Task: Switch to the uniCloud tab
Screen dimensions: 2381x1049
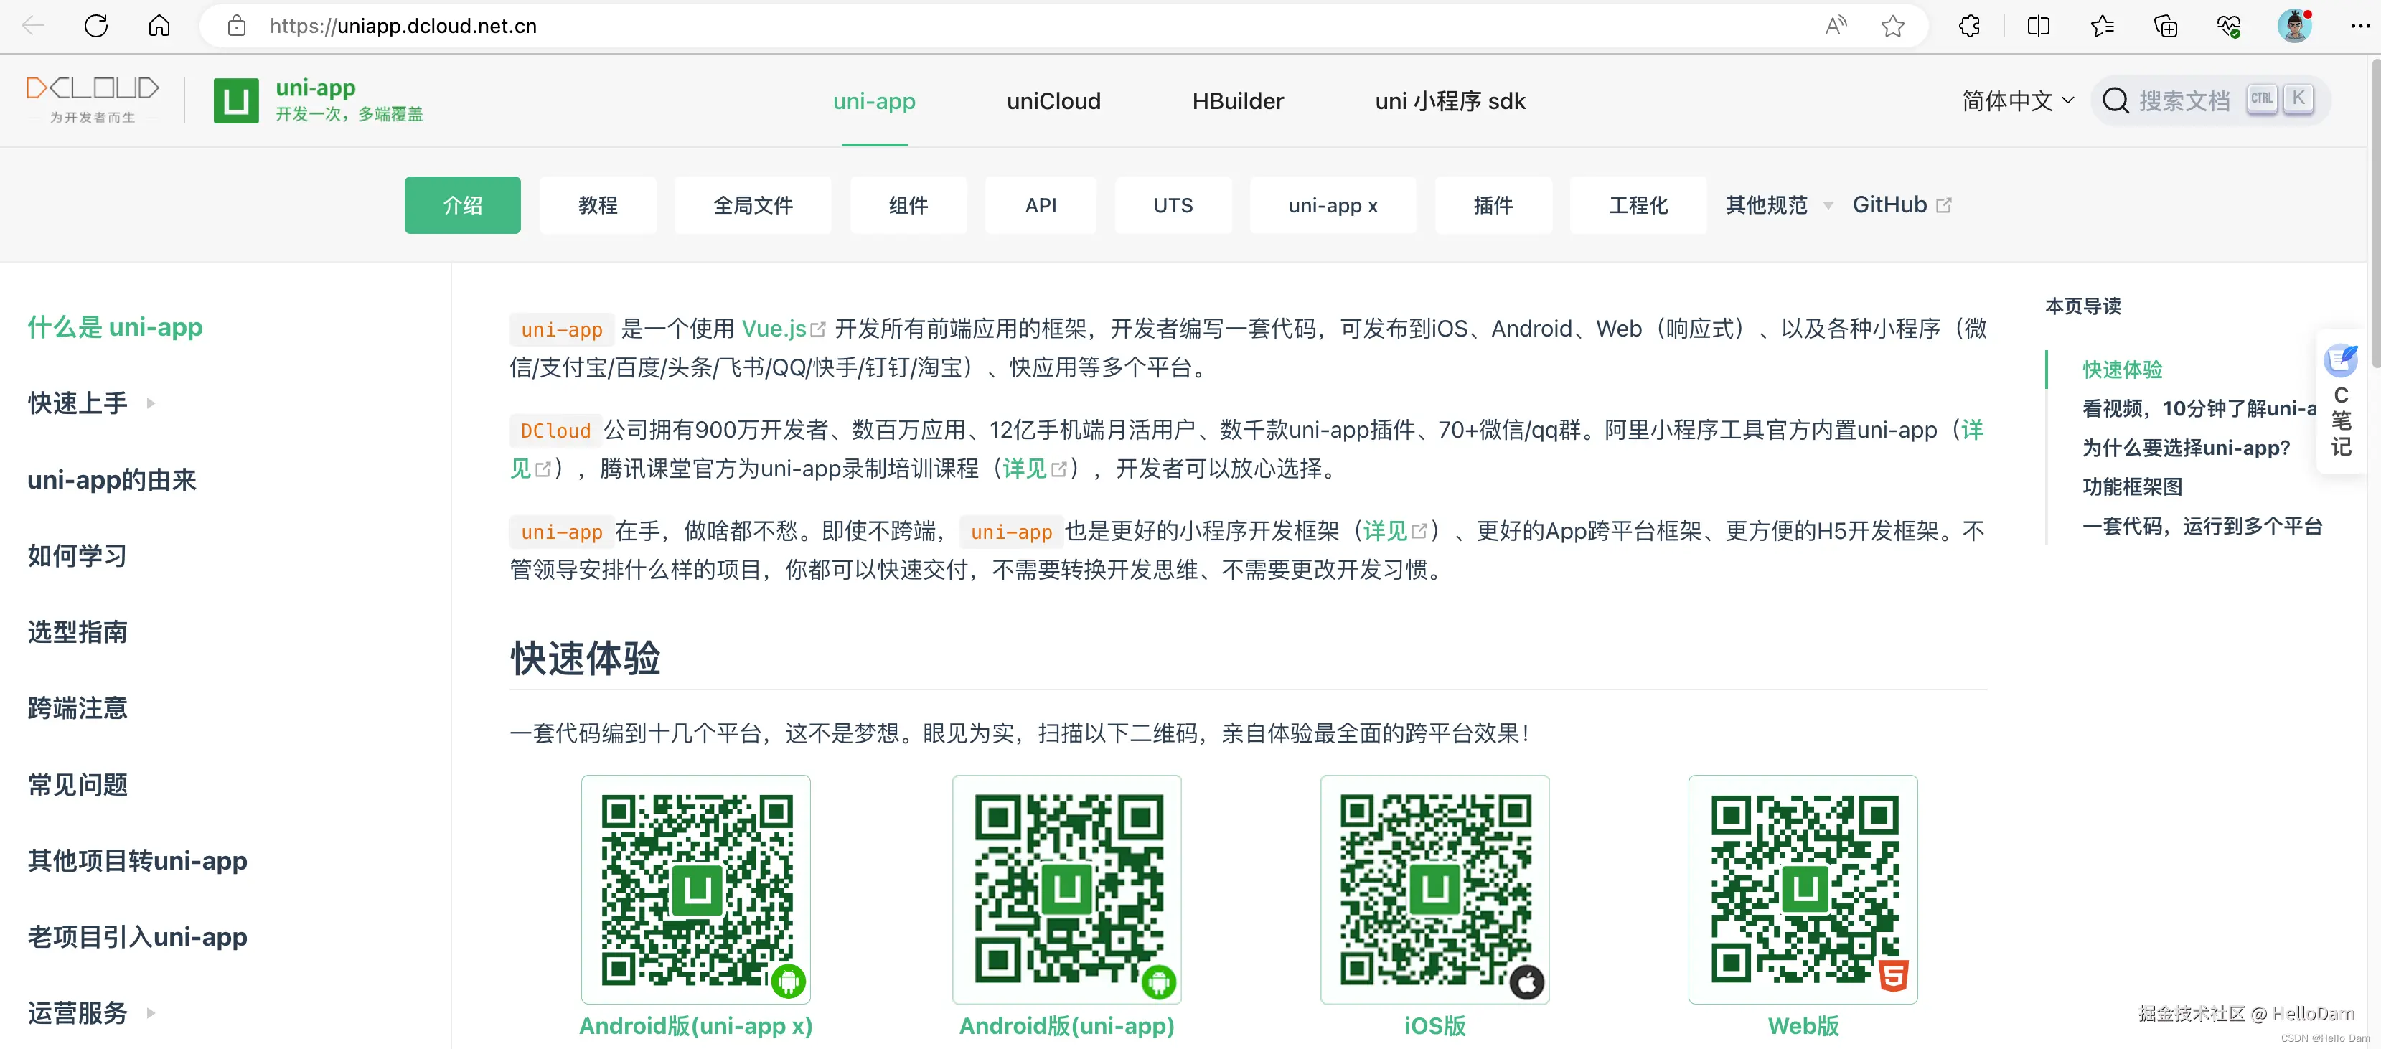Action: (x=1053, y=102)
